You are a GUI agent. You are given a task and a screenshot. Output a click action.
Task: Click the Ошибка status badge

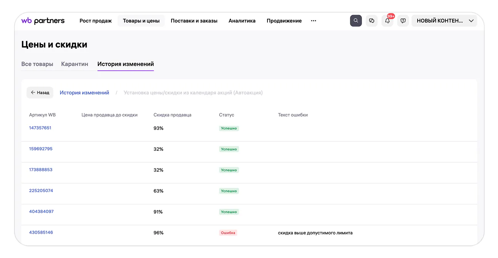click(228, 233)
